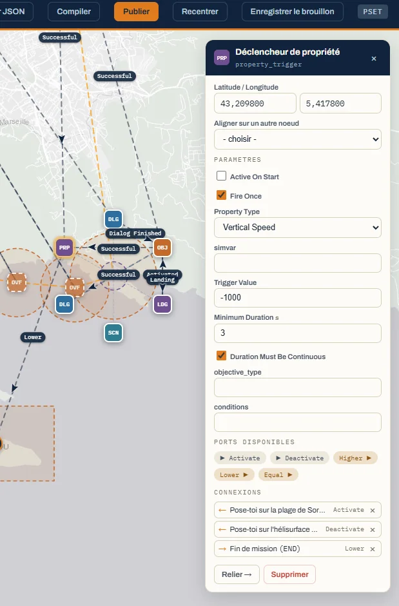The width and height of the screenshot is (399, 606).
Task: Click Enregistrer le brouillon button
Action: pos(293,12)
